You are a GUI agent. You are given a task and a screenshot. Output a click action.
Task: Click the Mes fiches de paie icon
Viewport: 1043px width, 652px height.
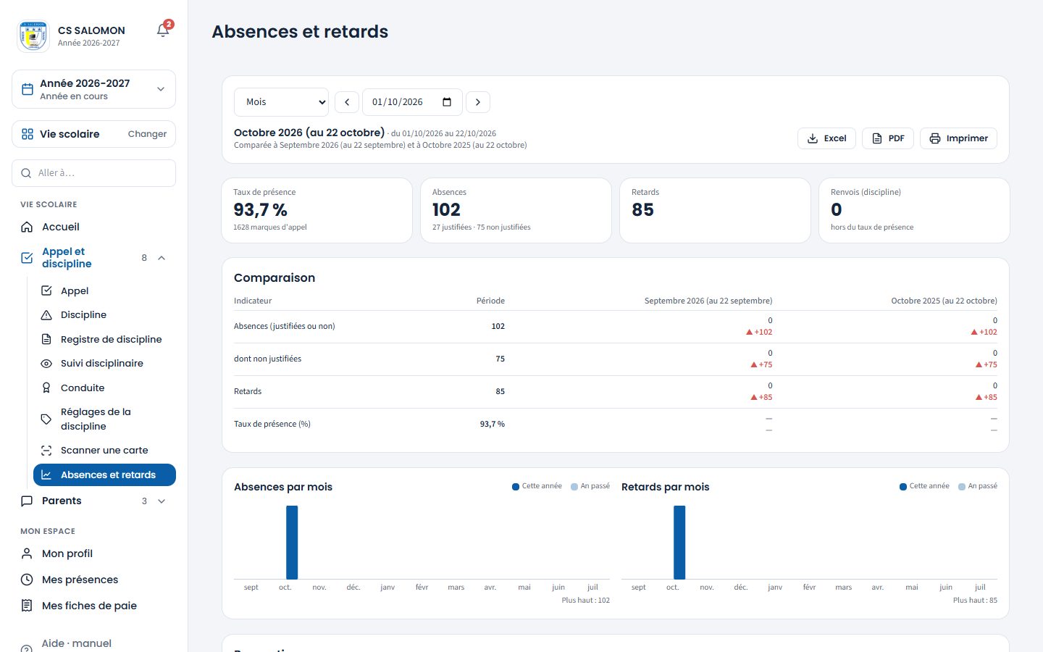(x=27, y=606)
